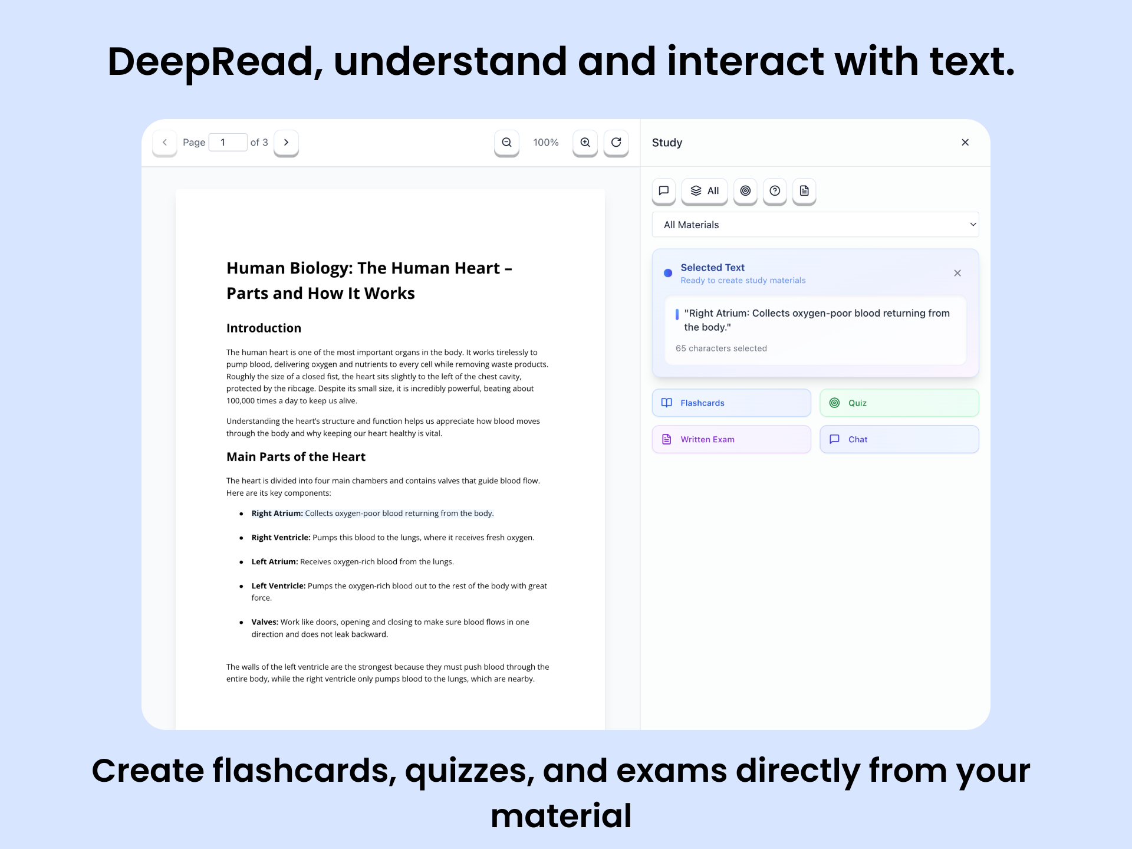Click the Main Parts of the Heart heading
This screenshot has width=1132, height=849.
(296, 456)
